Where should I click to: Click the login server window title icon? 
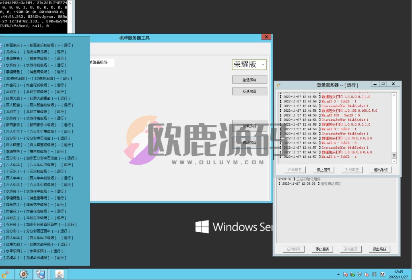pyautogui.click(x=278, y=85)
